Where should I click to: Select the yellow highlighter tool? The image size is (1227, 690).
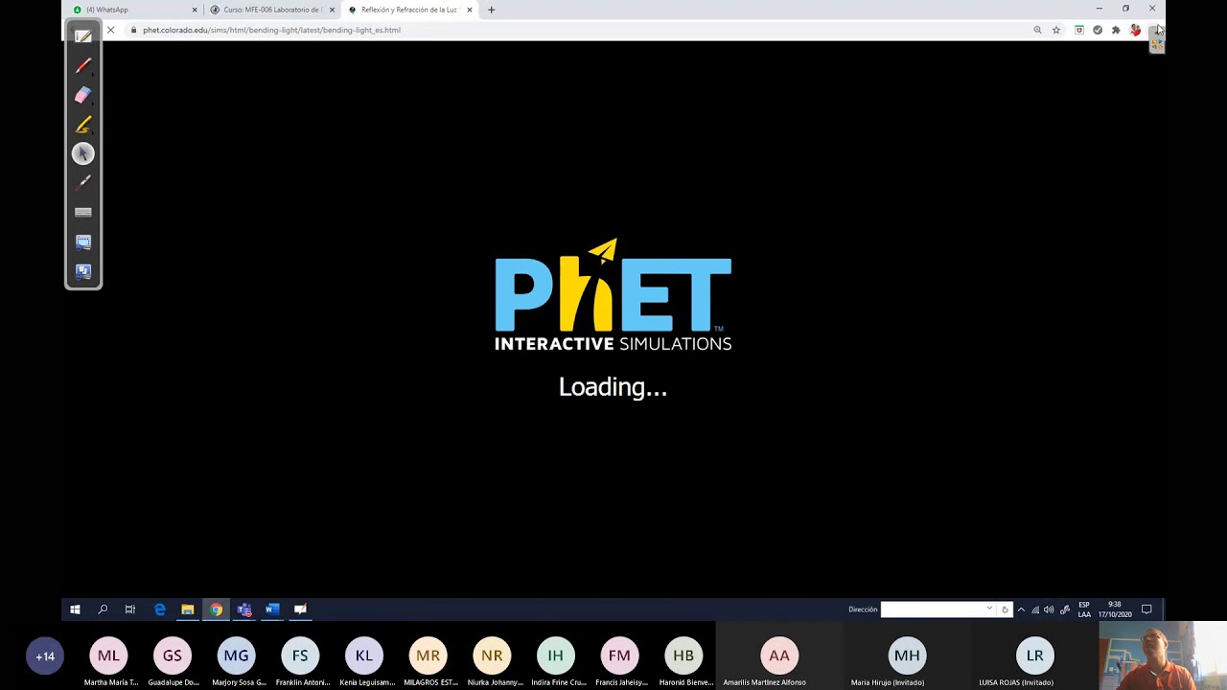83,125
